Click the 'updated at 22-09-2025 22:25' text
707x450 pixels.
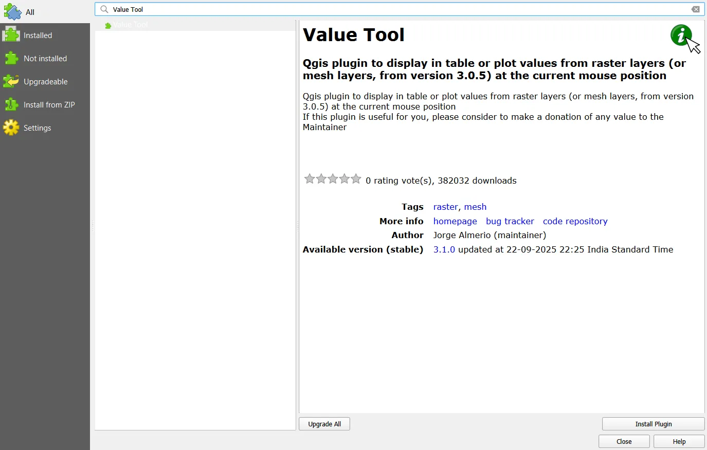click(x=521, y=249)
